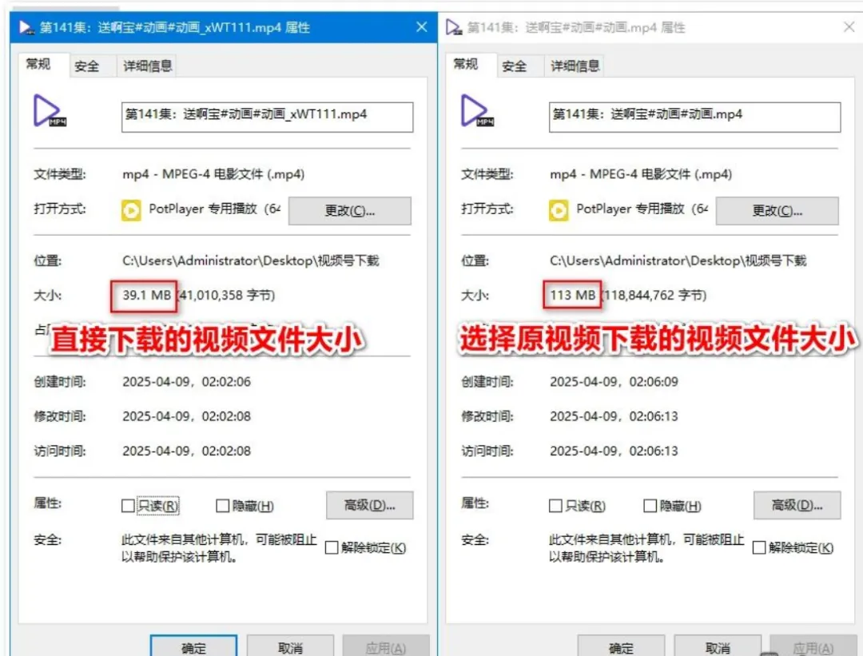Click title bar icon of right properties window
This screenshot has width=863, height=656.
coord(454,27)
